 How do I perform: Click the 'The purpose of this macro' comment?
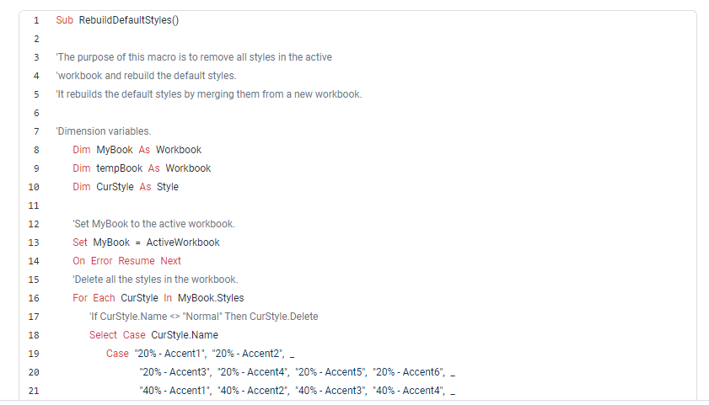point(194,57)
